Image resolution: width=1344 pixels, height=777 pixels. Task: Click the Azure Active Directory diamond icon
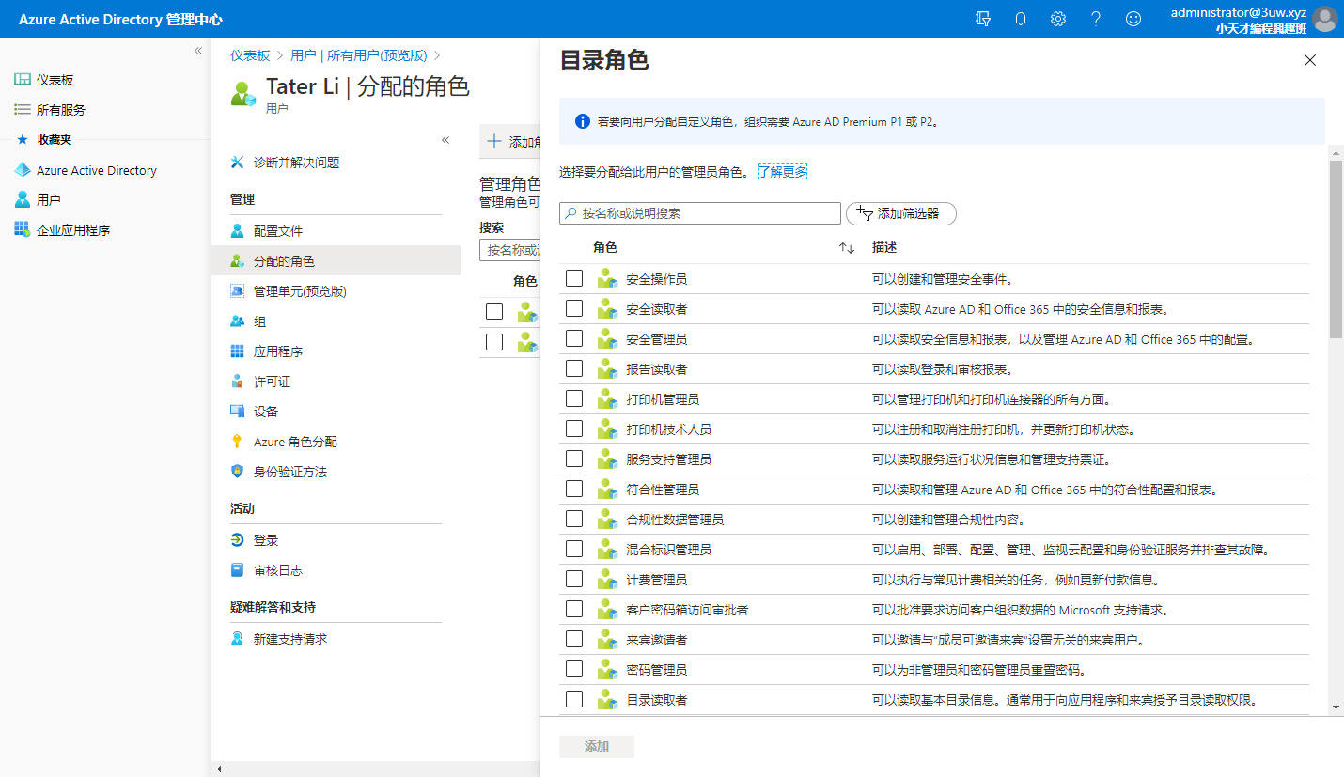pos(23,170)
